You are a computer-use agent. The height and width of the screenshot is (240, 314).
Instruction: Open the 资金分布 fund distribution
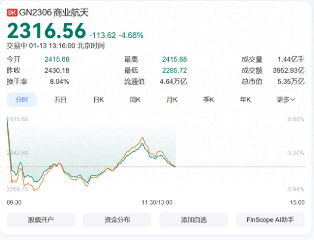click(117, 220)
